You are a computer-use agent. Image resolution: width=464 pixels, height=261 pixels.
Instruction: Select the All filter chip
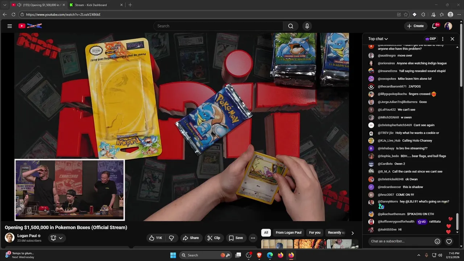pos(266,233)
